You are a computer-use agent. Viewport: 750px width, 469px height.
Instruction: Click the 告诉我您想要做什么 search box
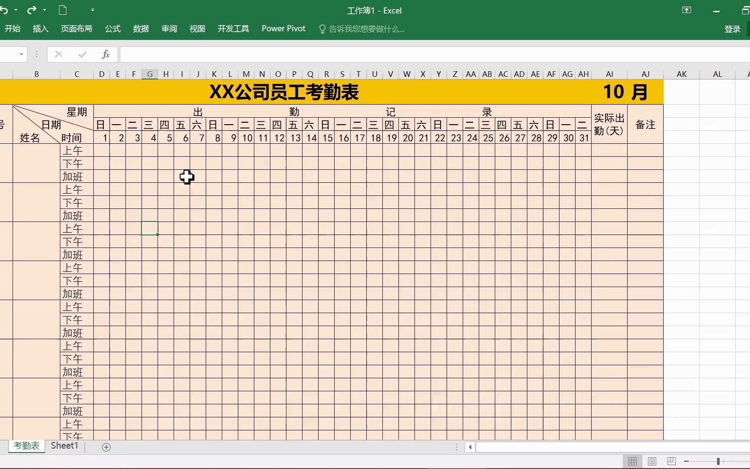click(x=362, y=29)
